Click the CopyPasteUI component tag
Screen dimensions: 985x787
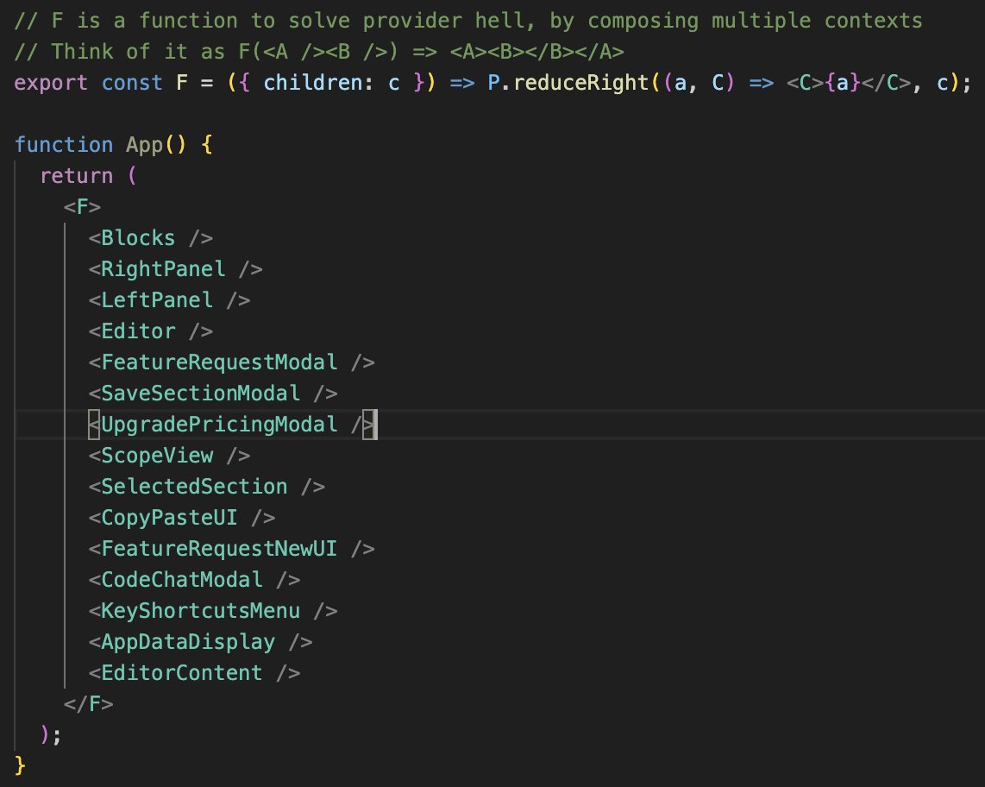tap(182, 518)
